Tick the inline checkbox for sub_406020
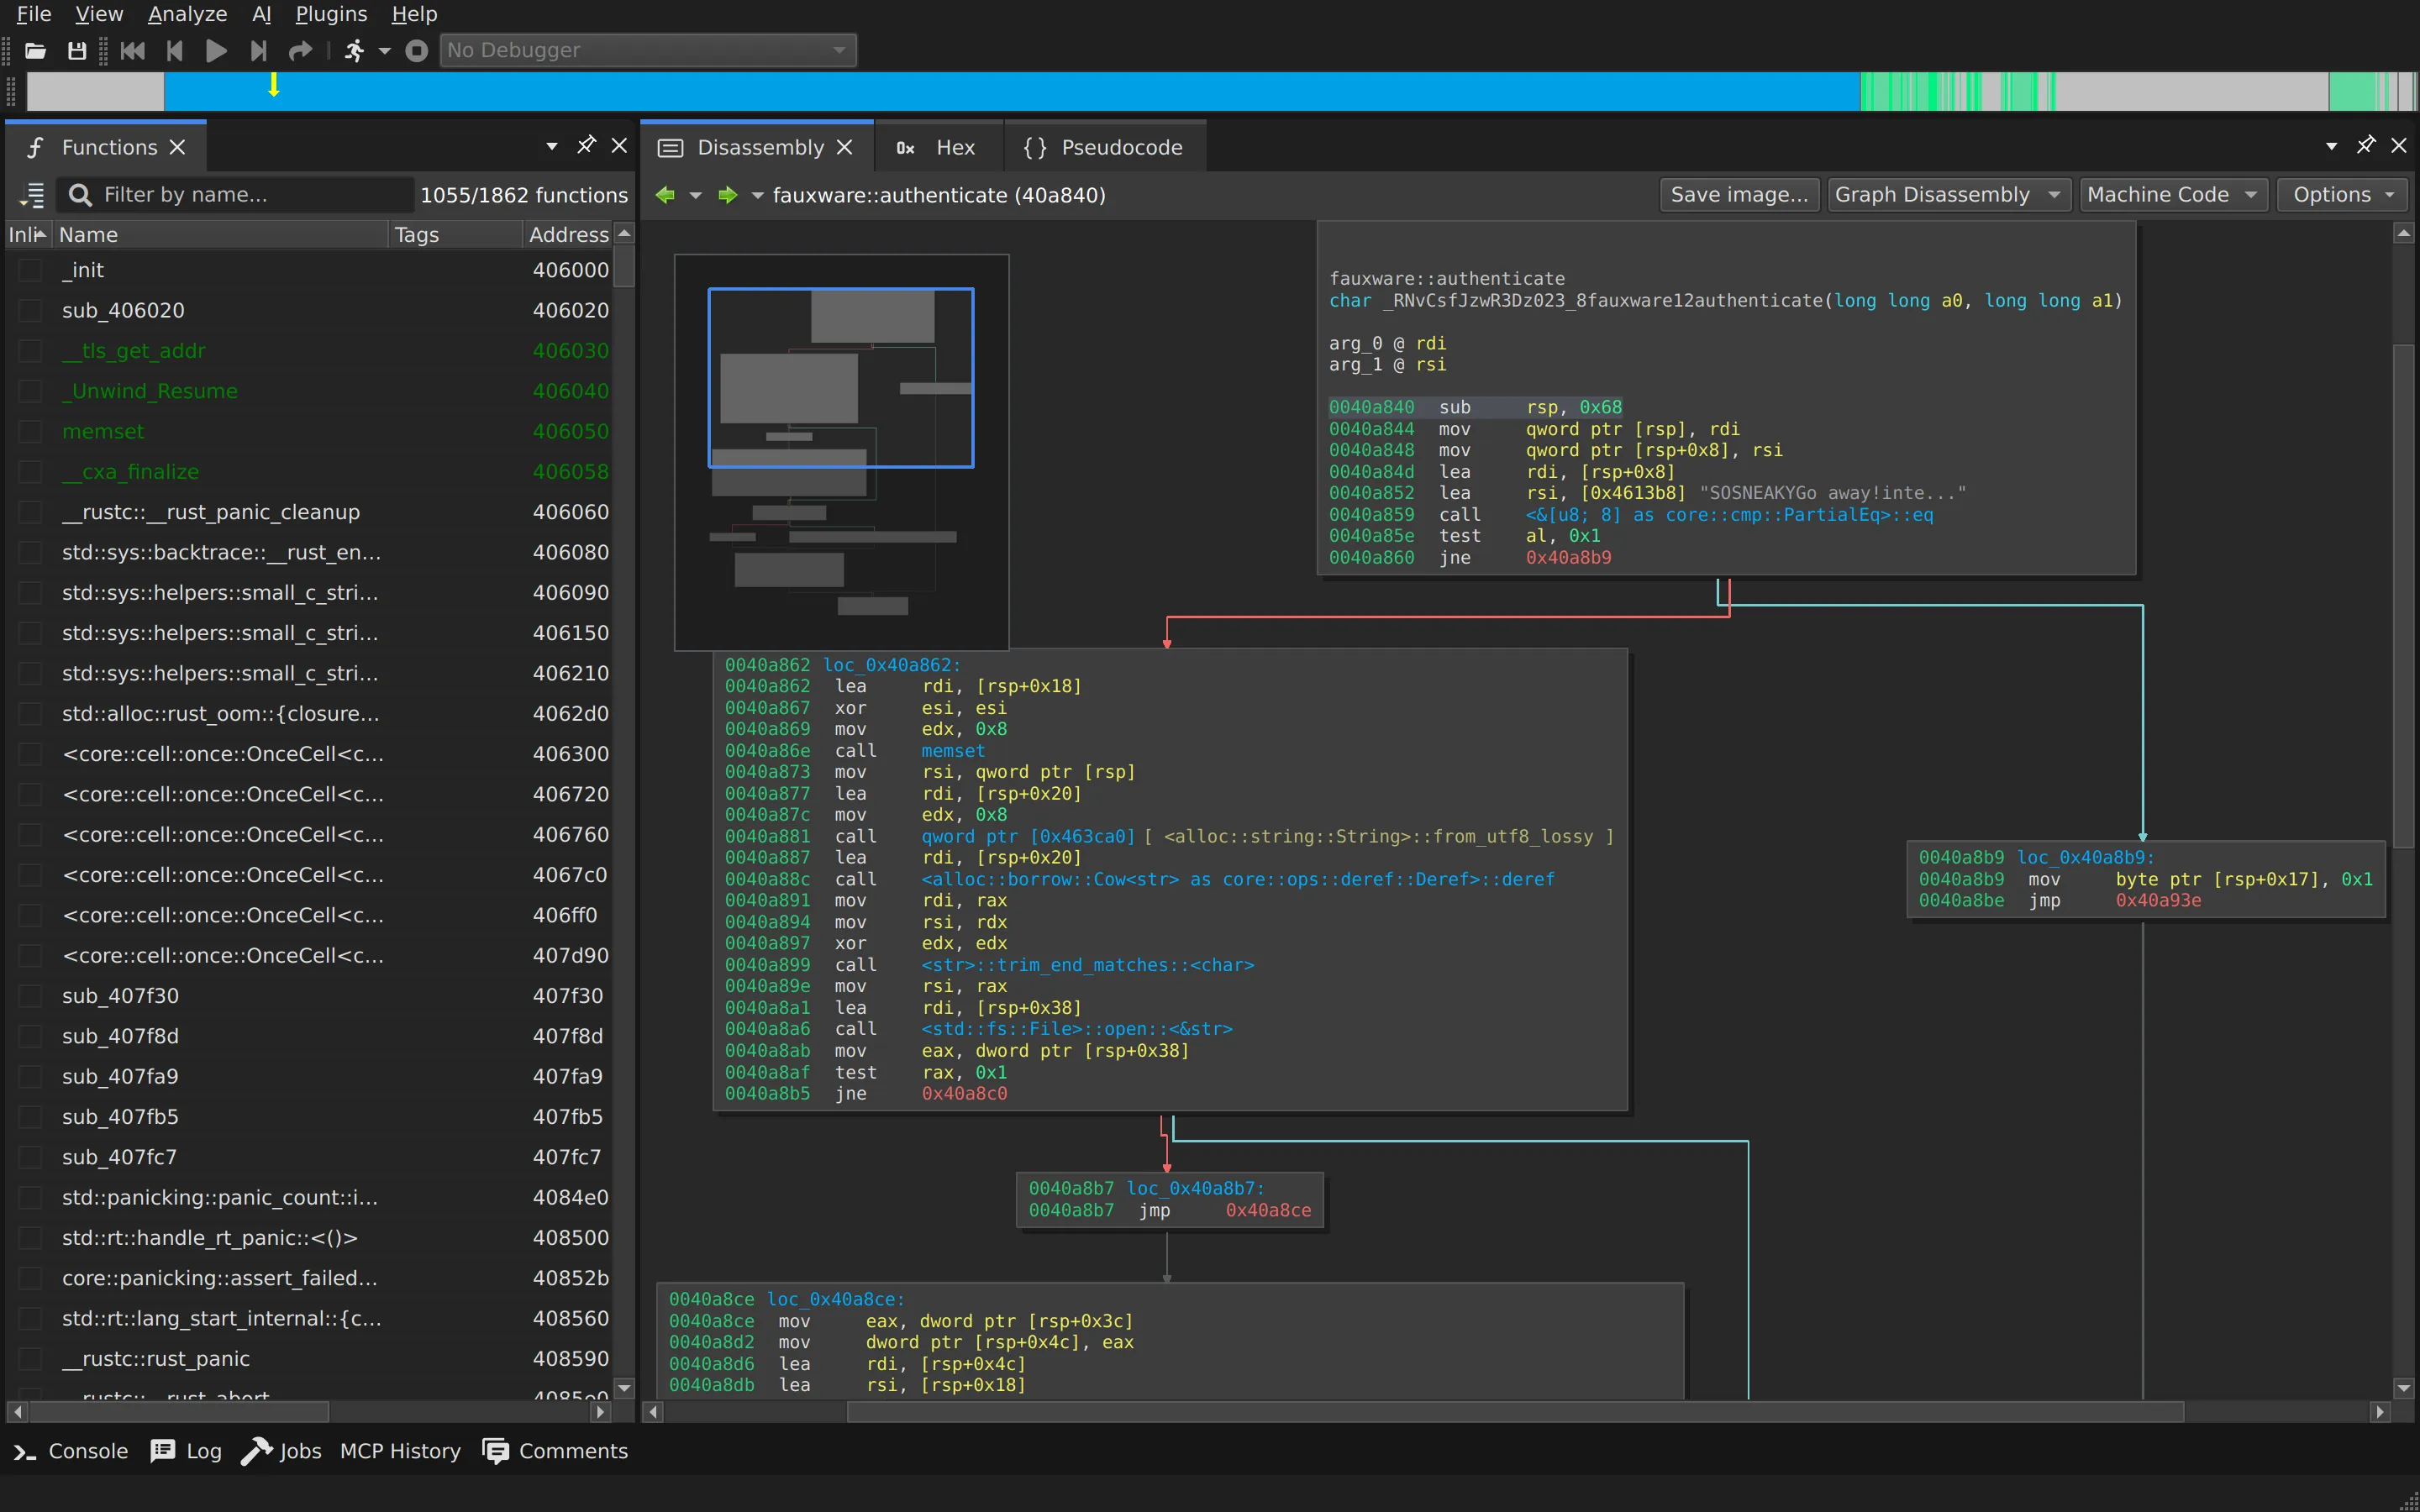This screenshot has width=2420, height=1512. 31,310
